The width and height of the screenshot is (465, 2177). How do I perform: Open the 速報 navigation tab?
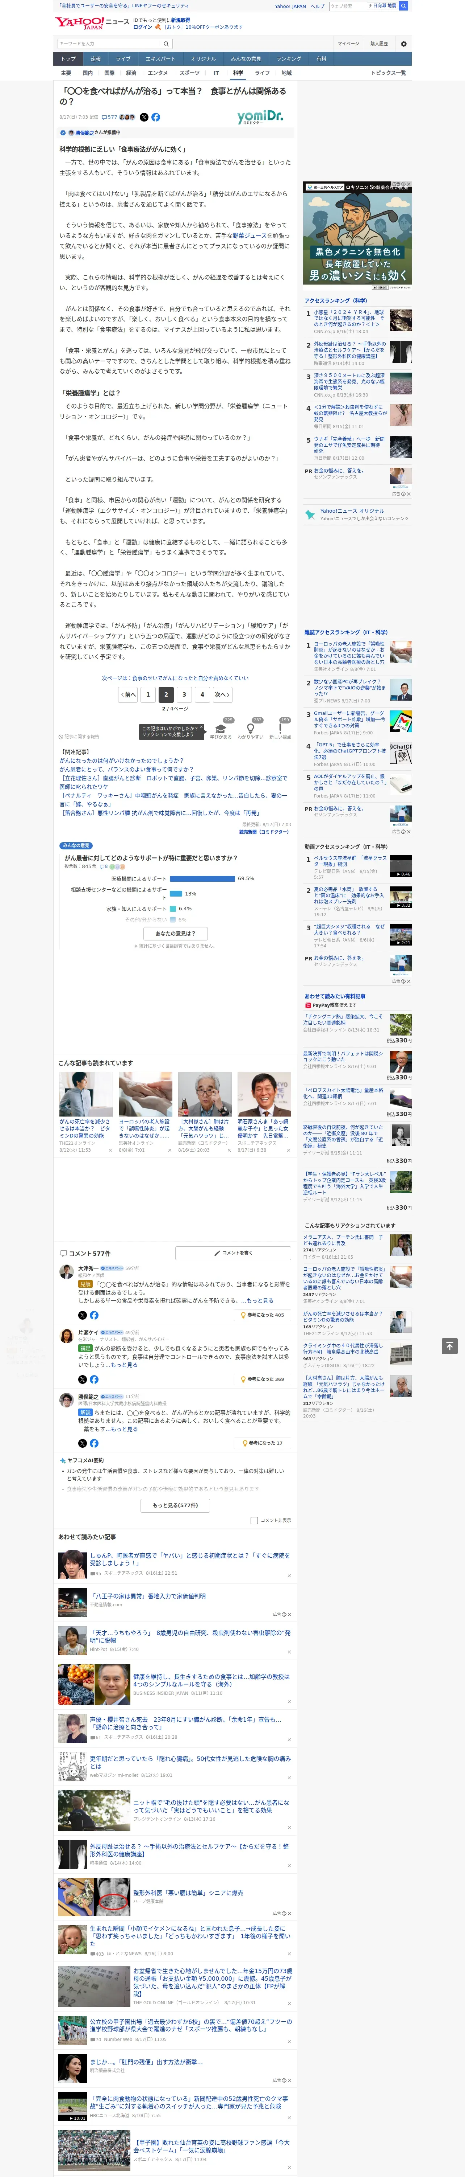pos(95,59)
